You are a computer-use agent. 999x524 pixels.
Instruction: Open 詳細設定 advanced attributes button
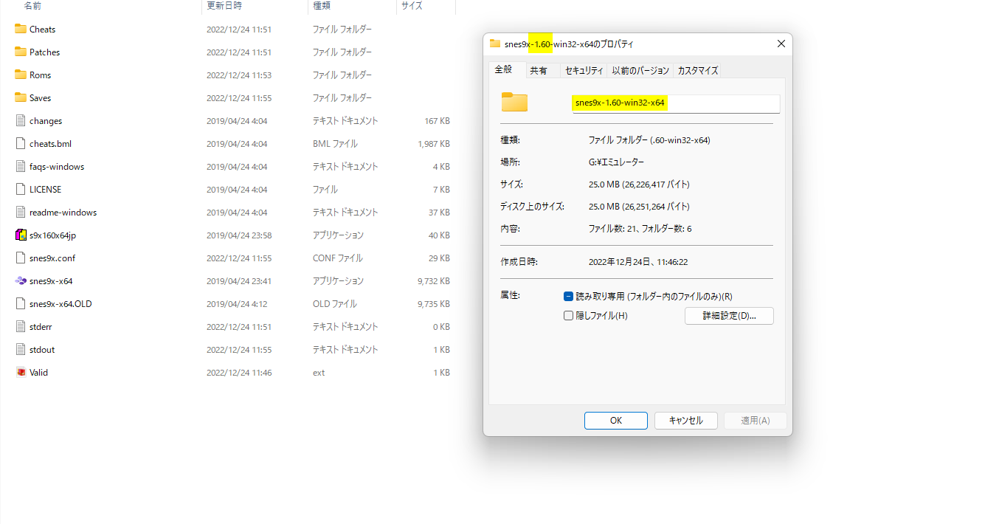point(729,316)
